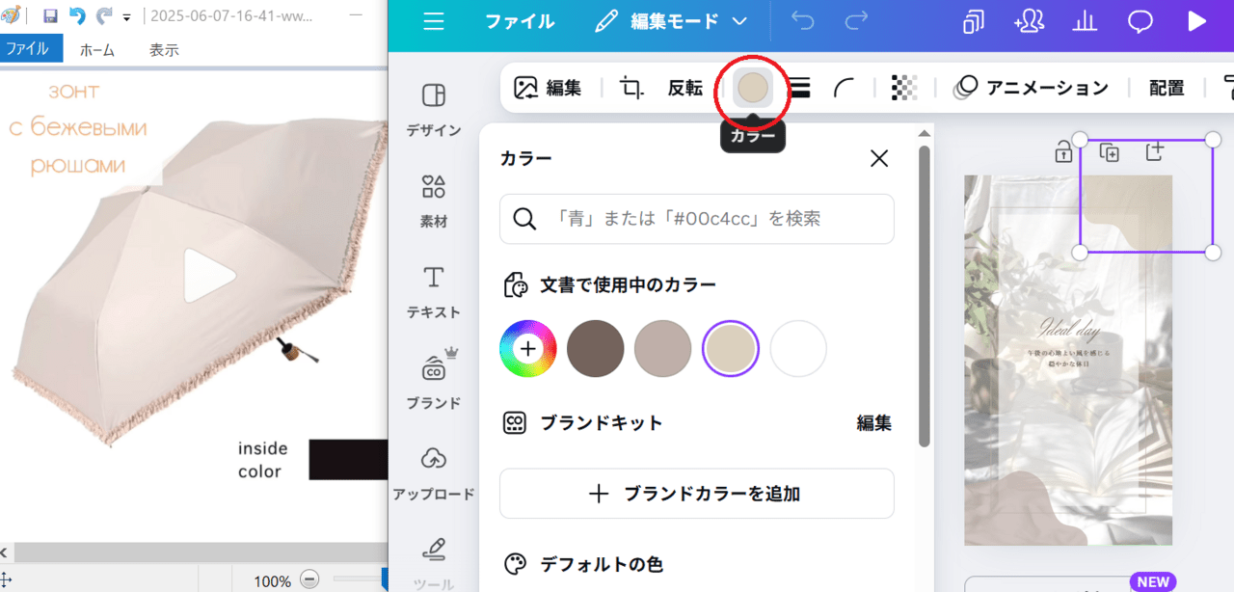Open the transparency checkerboard icon
Image resolution: width=1234 pixels, height=592 pixels.
click(x=904, y=88)
